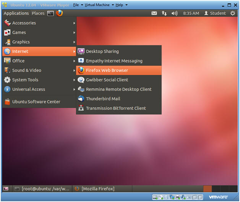
Task: Select the active orange workspace
Action: pos(208,189)
